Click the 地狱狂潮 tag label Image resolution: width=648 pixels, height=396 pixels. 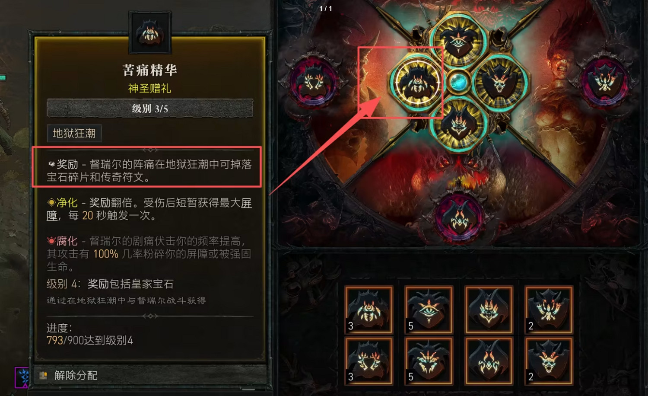click(74, 133)
